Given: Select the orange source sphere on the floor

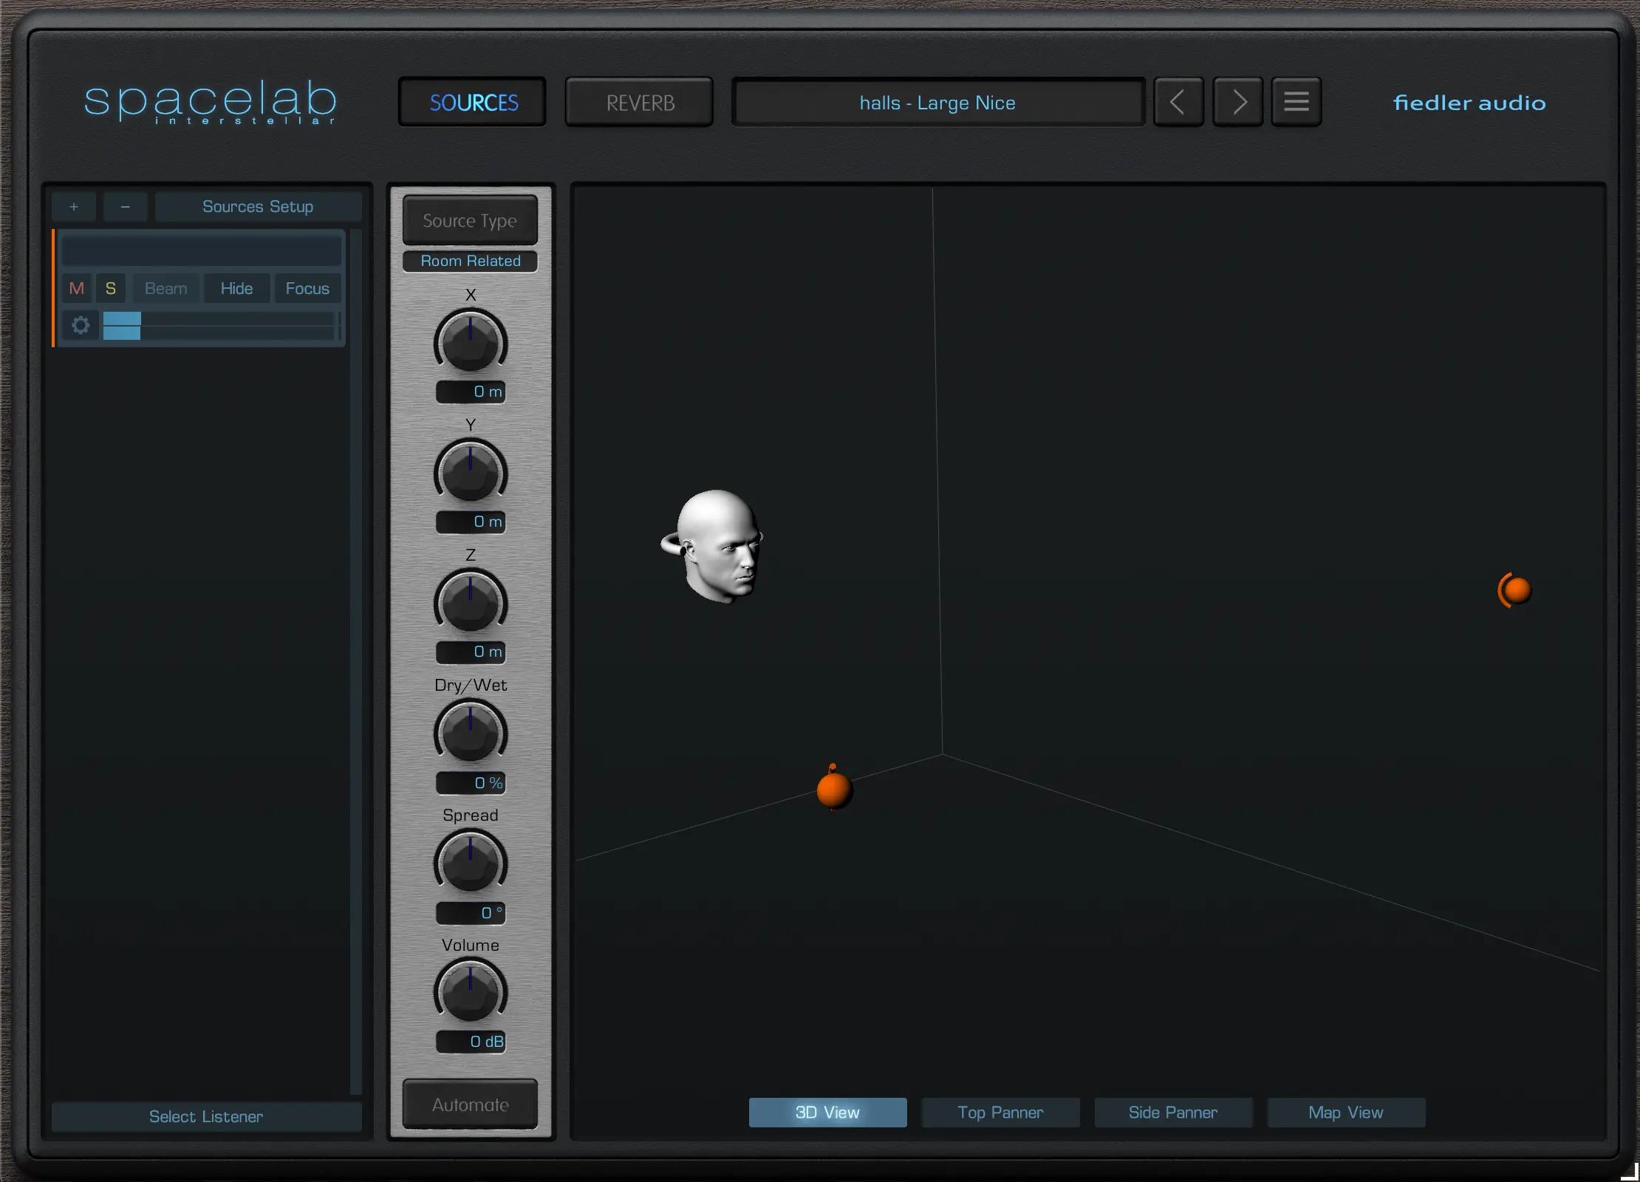Looking at the screenshot, I should coord(834,790).
